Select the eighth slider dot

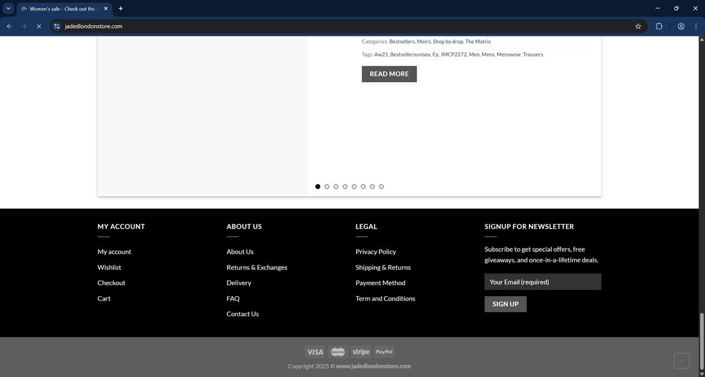(381, 187)
